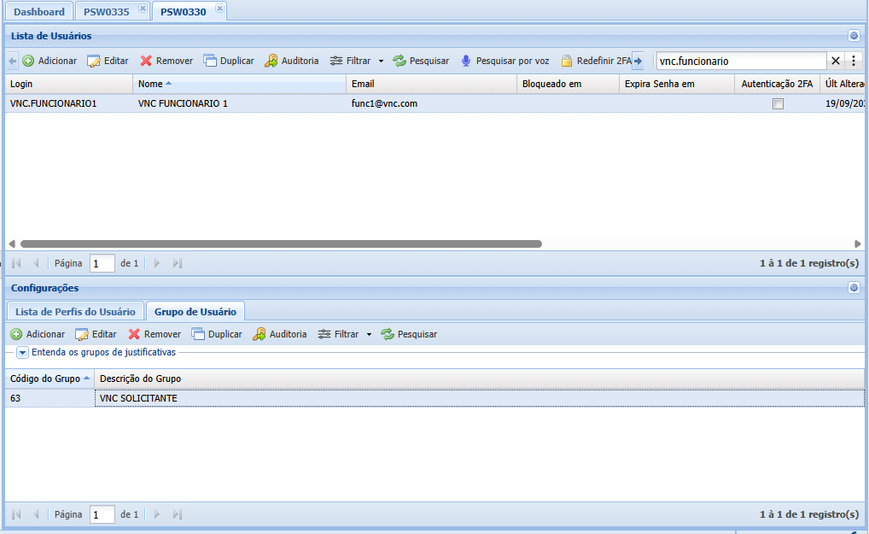This screenshot has width=869, height=534.
Task: Switch to the PSW0335 tab
Action: click(107, 12)
